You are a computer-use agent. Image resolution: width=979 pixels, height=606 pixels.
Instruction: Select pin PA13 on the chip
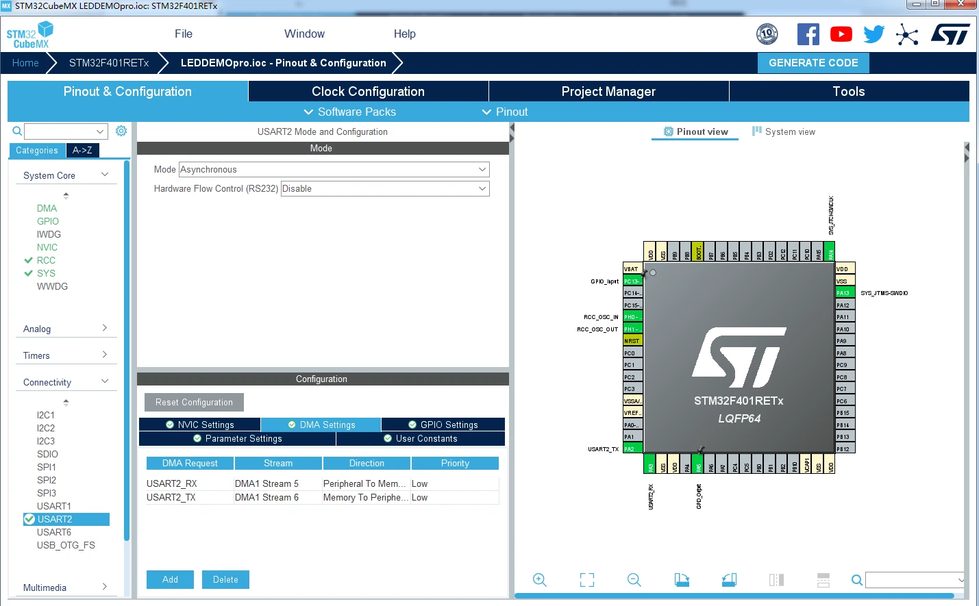tap(845, 292)
